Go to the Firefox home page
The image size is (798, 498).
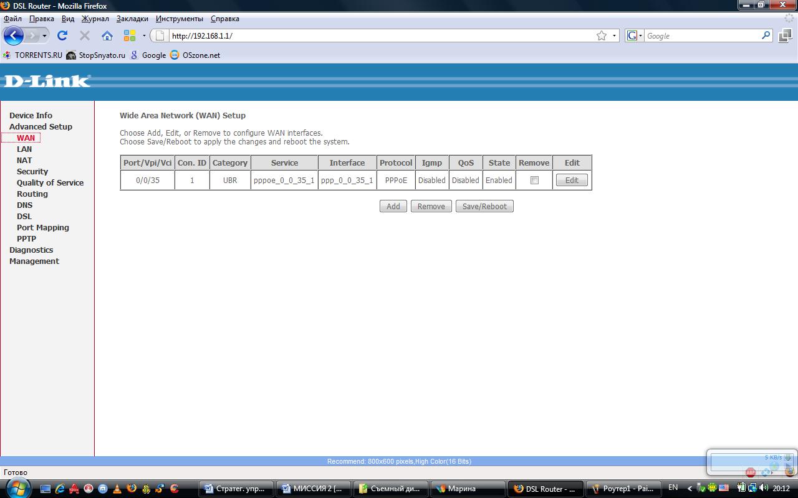tap(107, 35)
